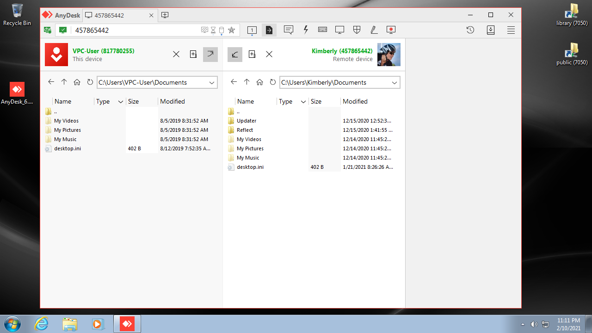The width and height of the screenshot is (592, 333).
Task: Open the AnyDesk hamburger main menu
Action: 511,30
